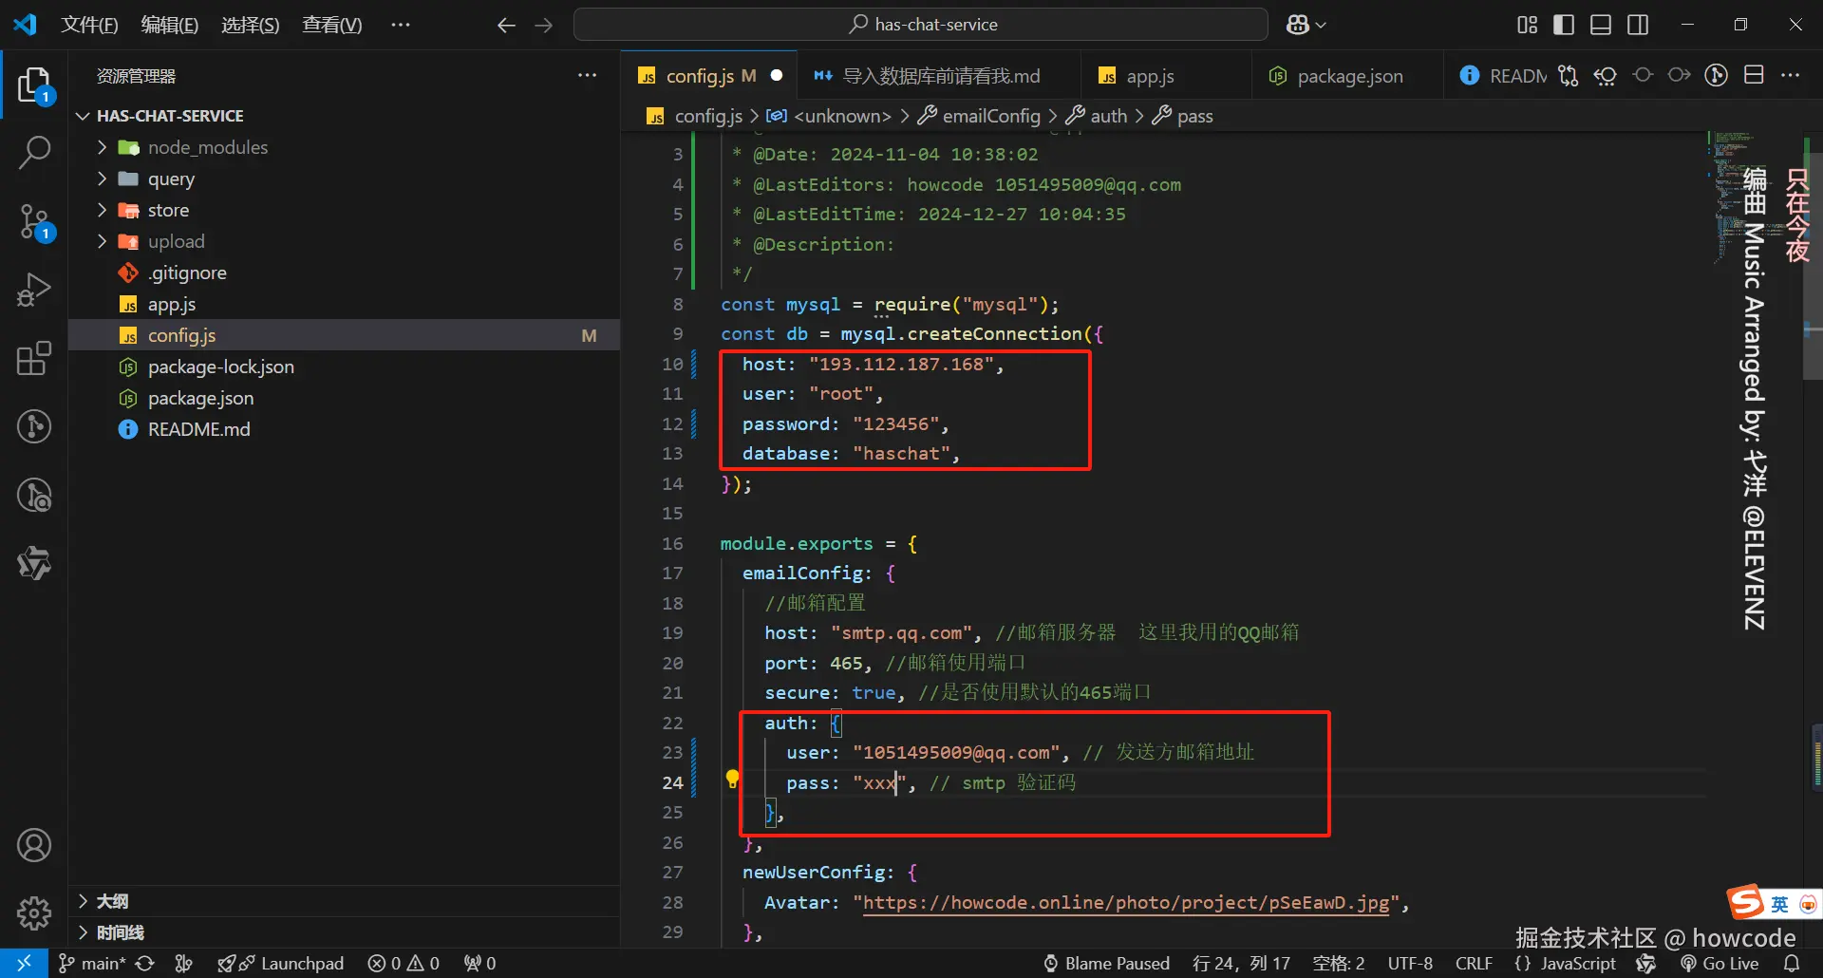Screen dimensions: 1823x978
Task: Click the indentation size selector in status bar
Action: pyautogui.click(x=1338, y=963)
